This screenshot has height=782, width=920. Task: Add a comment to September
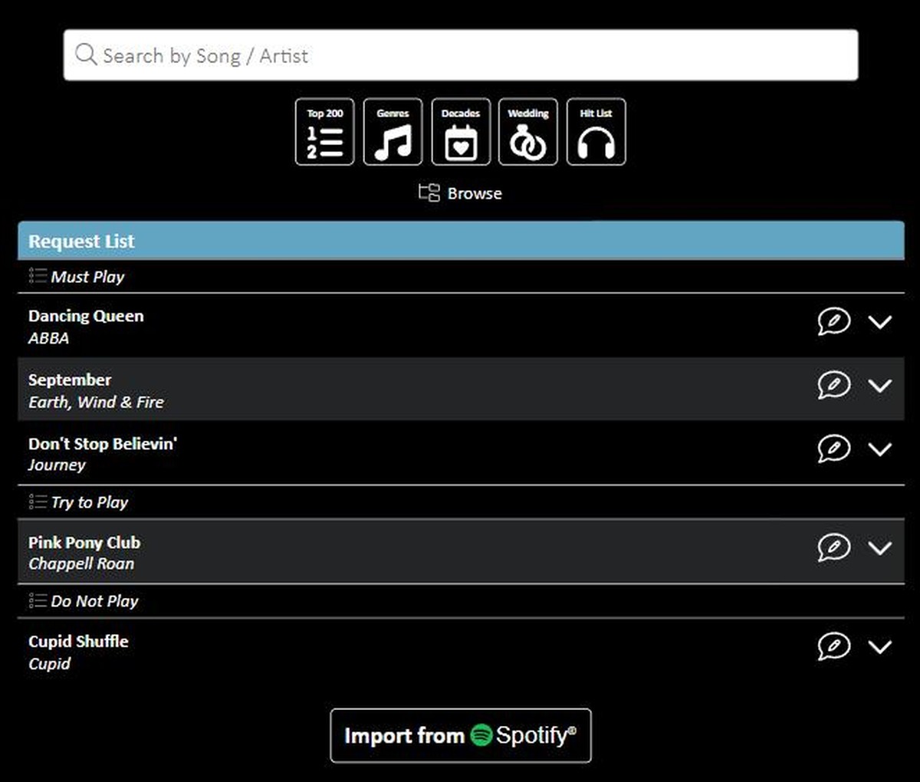(x=834, y=385)
